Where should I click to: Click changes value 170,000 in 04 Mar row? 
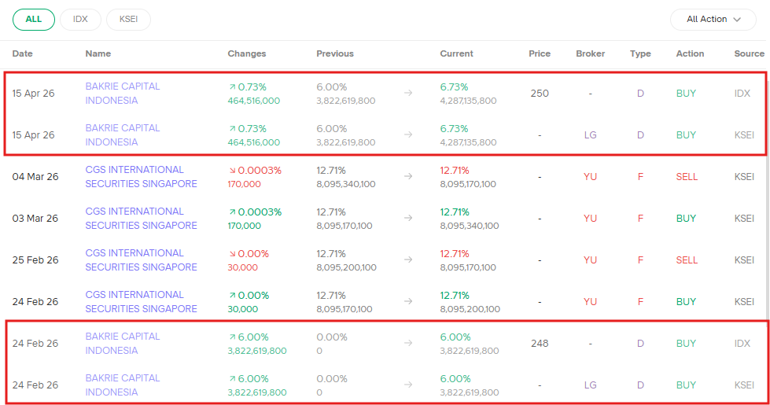tap(244, 184)
